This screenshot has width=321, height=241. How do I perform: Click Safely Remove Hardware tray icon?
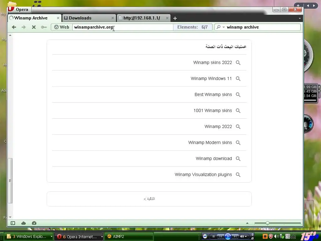click(282, 237)
